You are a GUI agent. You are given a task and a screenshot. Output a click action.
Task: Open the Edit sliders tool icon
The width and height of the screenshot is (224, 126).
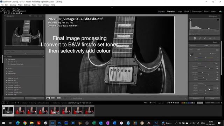click(x=195, y=38)
